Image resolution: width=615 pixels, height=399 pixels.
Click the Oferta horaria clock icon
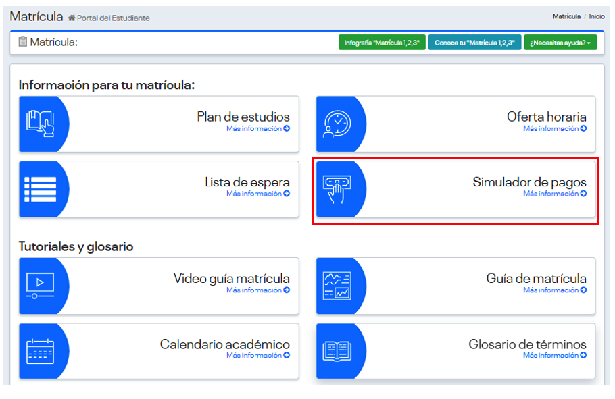click(x=337, y=124)
